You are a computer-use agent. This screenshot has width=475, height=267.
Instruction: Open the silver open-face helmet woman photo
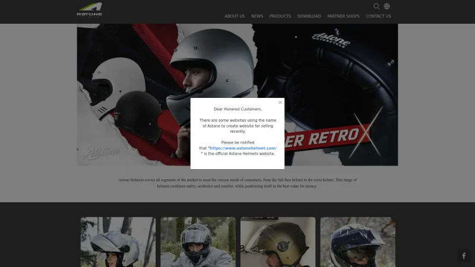point(118,242)
